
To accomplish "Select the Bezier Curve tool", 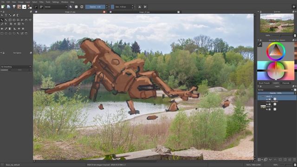I will pos(26,20).
